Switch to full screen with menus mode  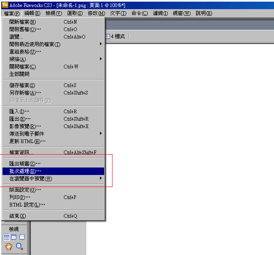[x=14, y=237]
